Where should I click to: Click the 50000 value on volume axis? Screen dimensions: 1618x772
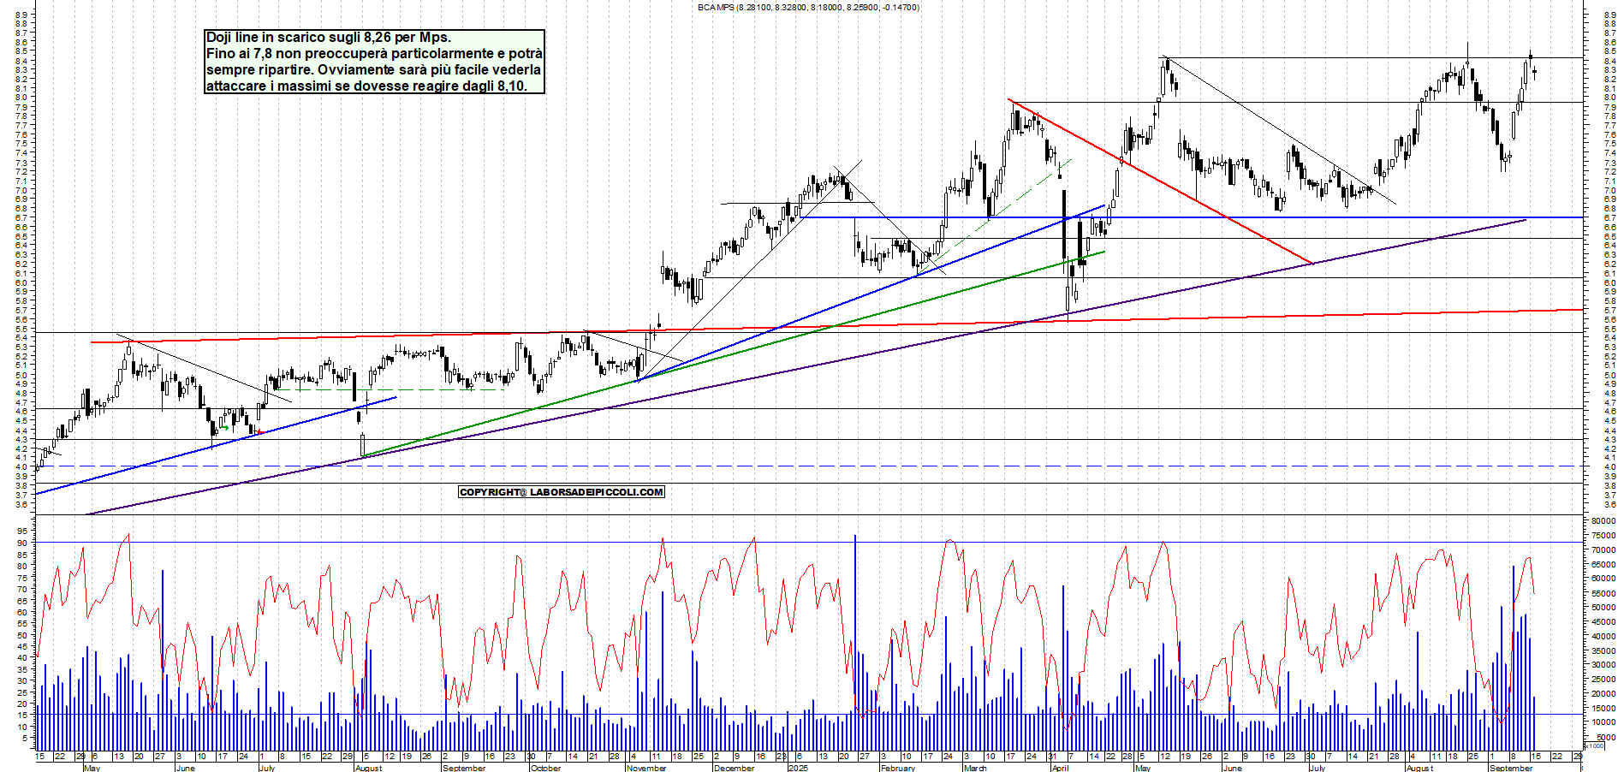[1603, 607]
